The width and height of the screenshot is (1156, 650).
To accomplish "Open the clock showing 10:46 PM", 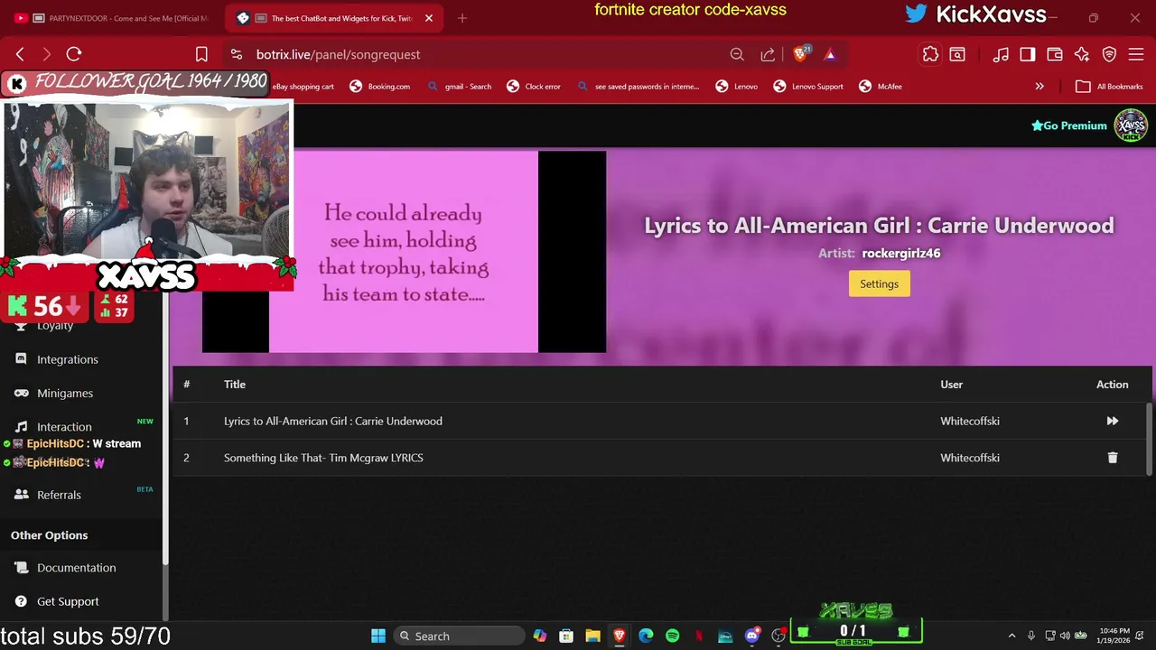I will [1114, 636].
